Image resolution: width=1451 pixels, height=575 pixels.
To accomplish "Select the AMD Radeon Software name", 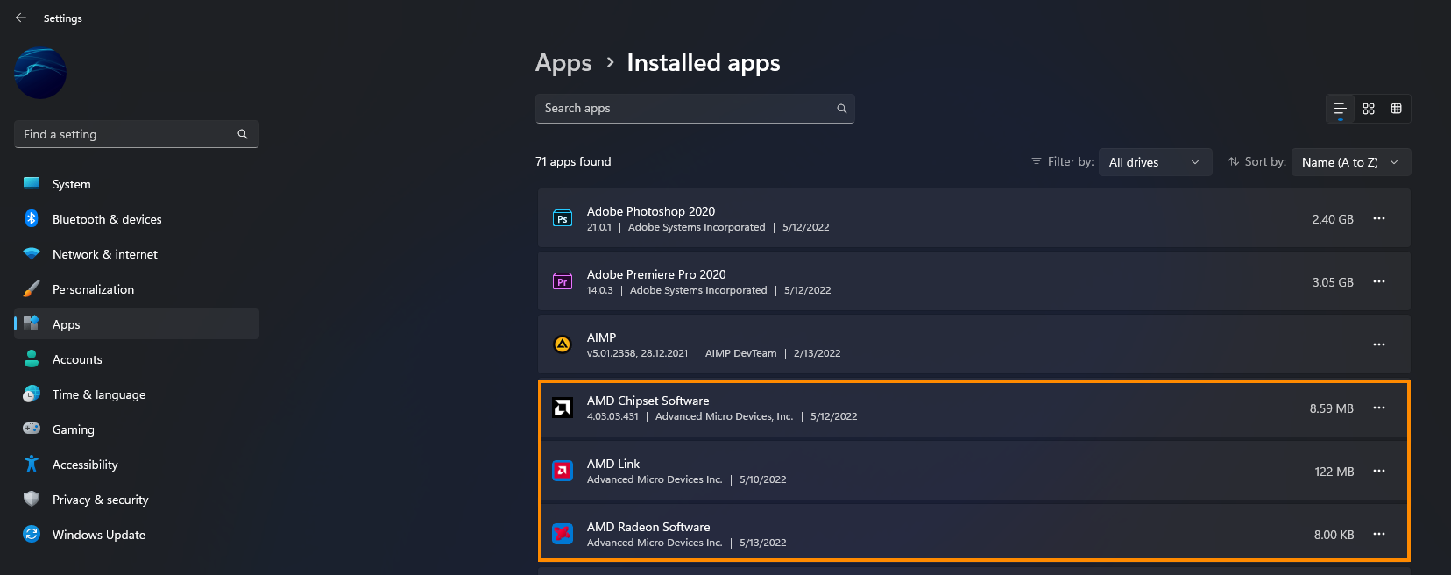I will (x=648, y=527).
